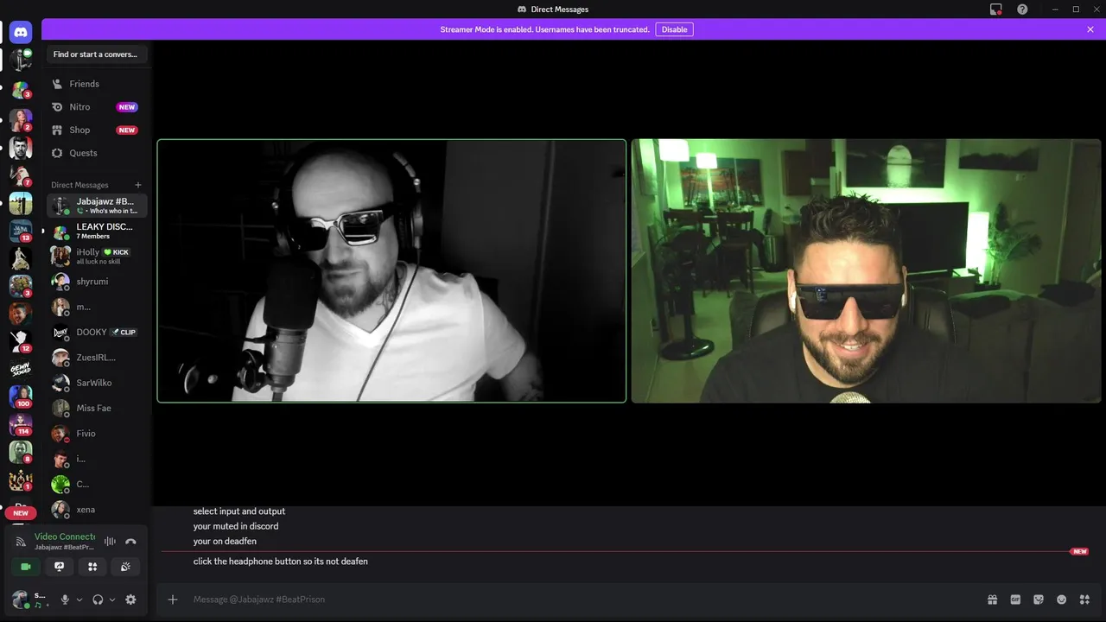Jump to new messages via NEW marker
Screen dimensions: 1106x622
[x=1079, y=551]
